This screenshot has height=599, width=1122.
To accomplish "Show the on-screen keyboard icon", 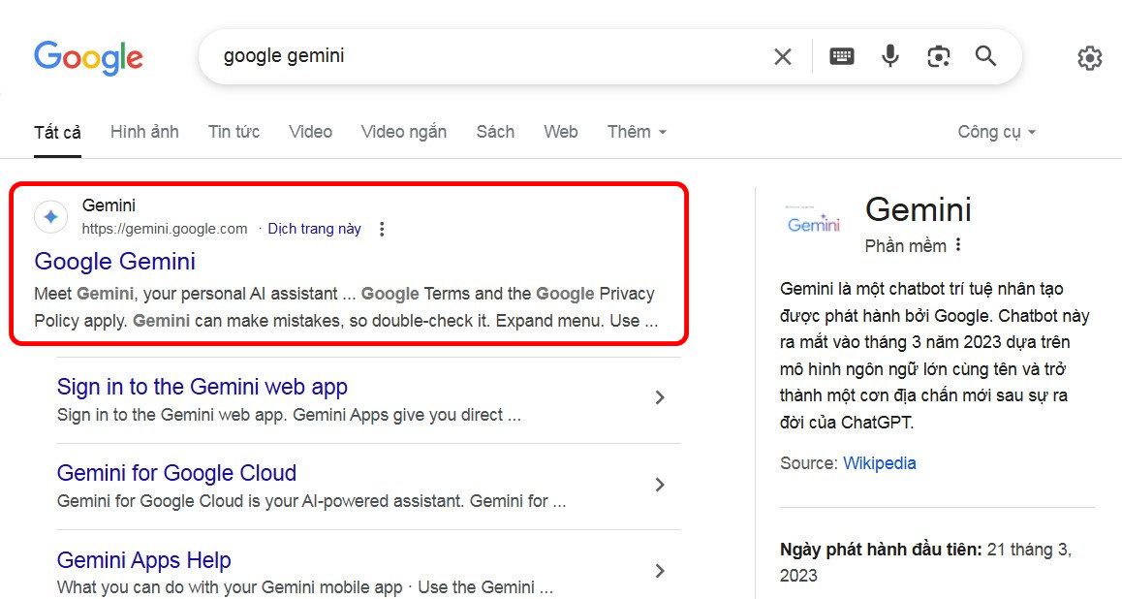I will (841, 55).
